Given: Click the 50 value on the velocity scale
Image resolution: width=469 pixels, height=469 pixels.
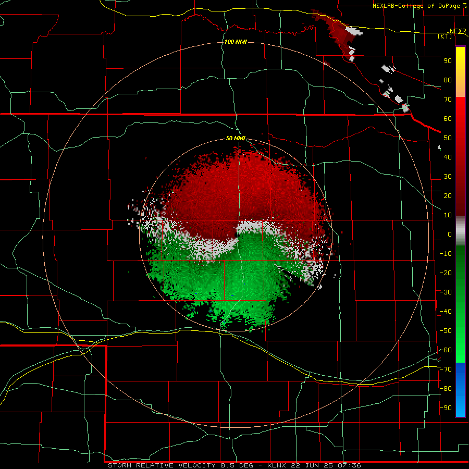Looking at the screenshot, I should tap(448, 138).
